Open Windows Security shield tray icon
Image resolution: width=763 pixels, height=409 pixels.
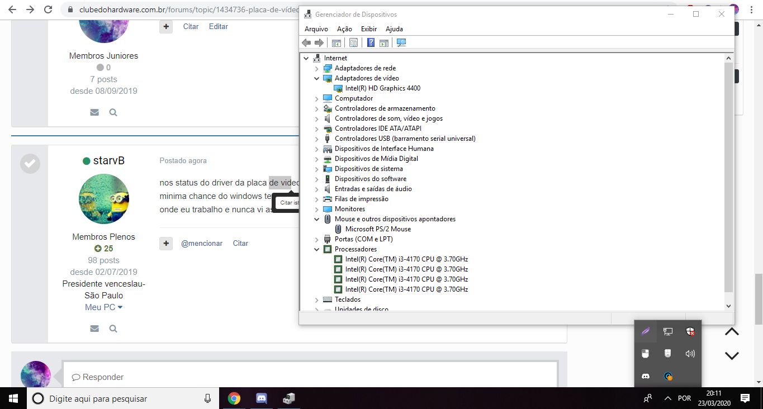690,331
